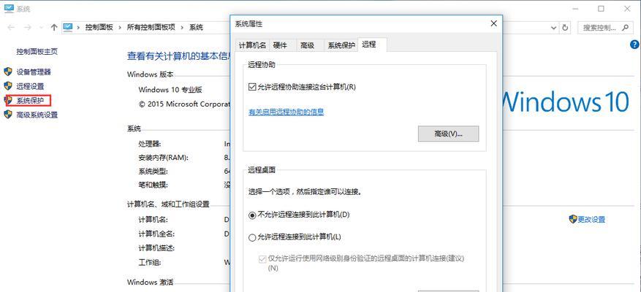
Task: Open the 有关启用远程协助的信息 link
Action: click(x=287, y=112)
